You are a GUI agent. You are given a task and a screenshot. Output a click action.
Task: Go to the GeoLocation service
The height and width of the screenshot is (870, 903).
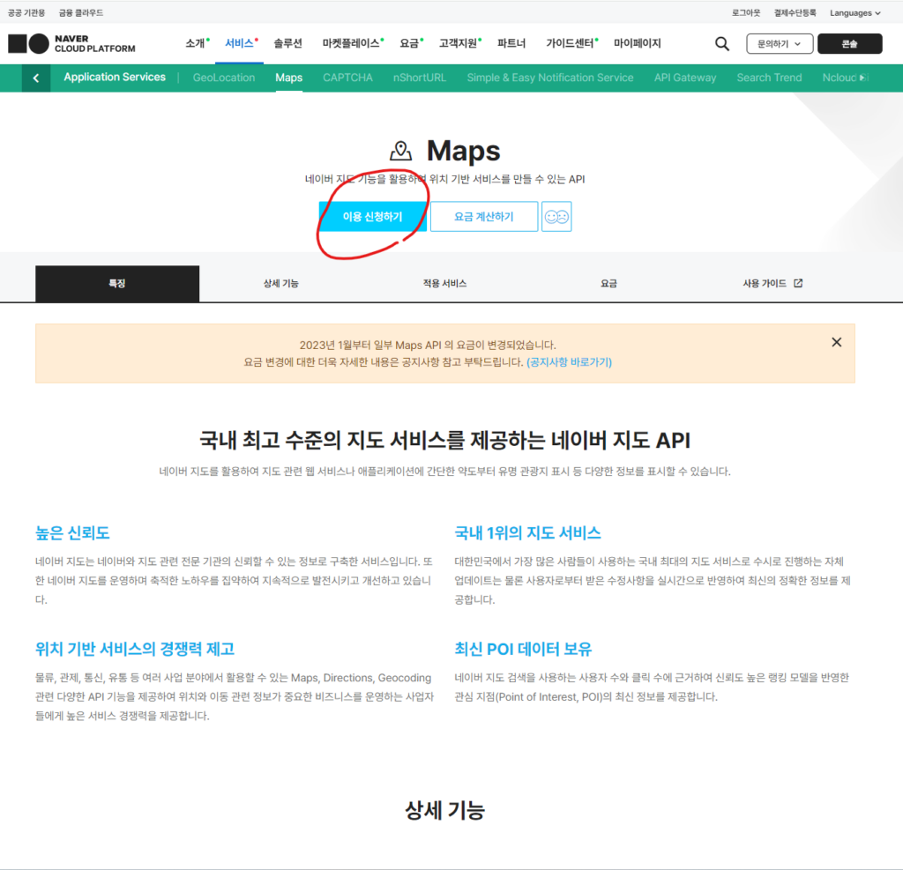pyautogui.click(x=223, y=78)
